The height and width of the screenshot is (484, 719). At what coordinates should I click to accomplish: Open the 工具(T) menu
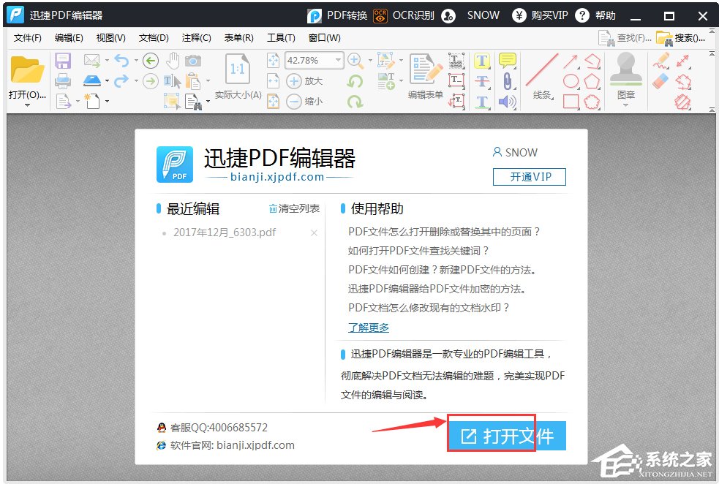coord(281,38)
